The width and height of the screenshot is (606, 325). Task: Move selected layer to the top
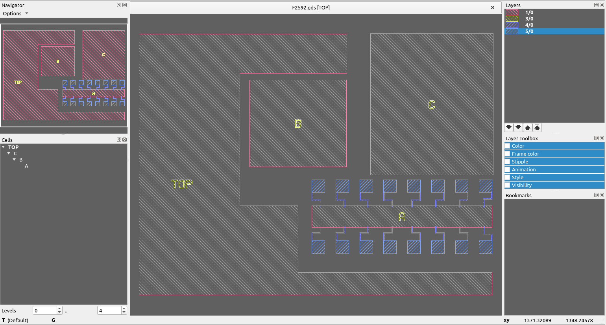[537, 127]
